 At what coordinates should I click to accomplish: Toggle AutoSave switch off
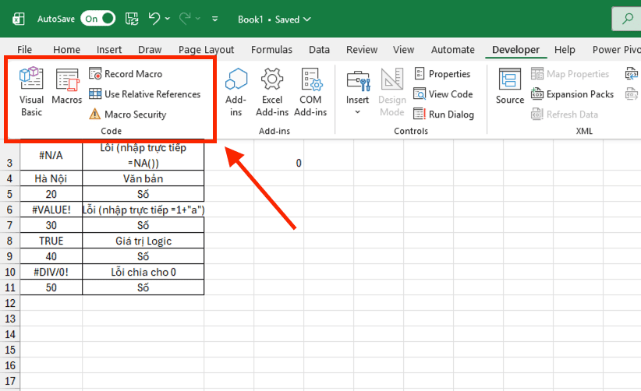(97, 19)
